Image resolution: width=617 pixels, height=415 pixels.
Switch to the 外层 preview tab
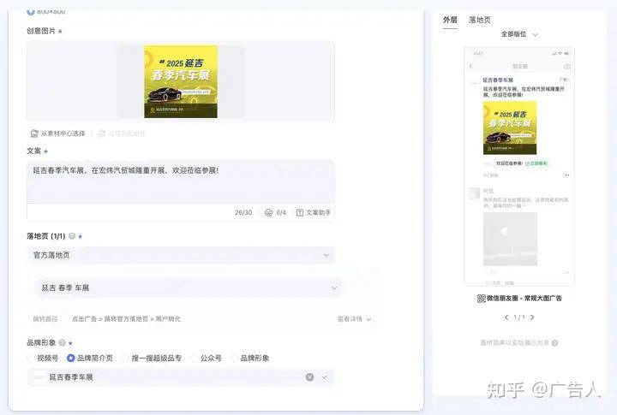tap(450, 20)
